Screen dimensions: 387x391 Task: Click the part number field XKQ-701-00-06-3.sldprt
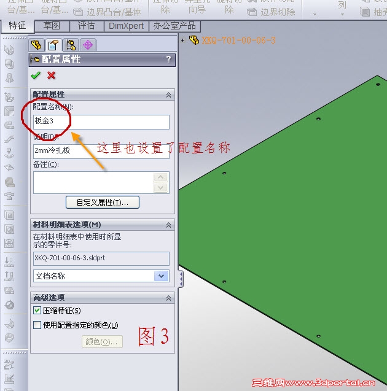point(101,258)
